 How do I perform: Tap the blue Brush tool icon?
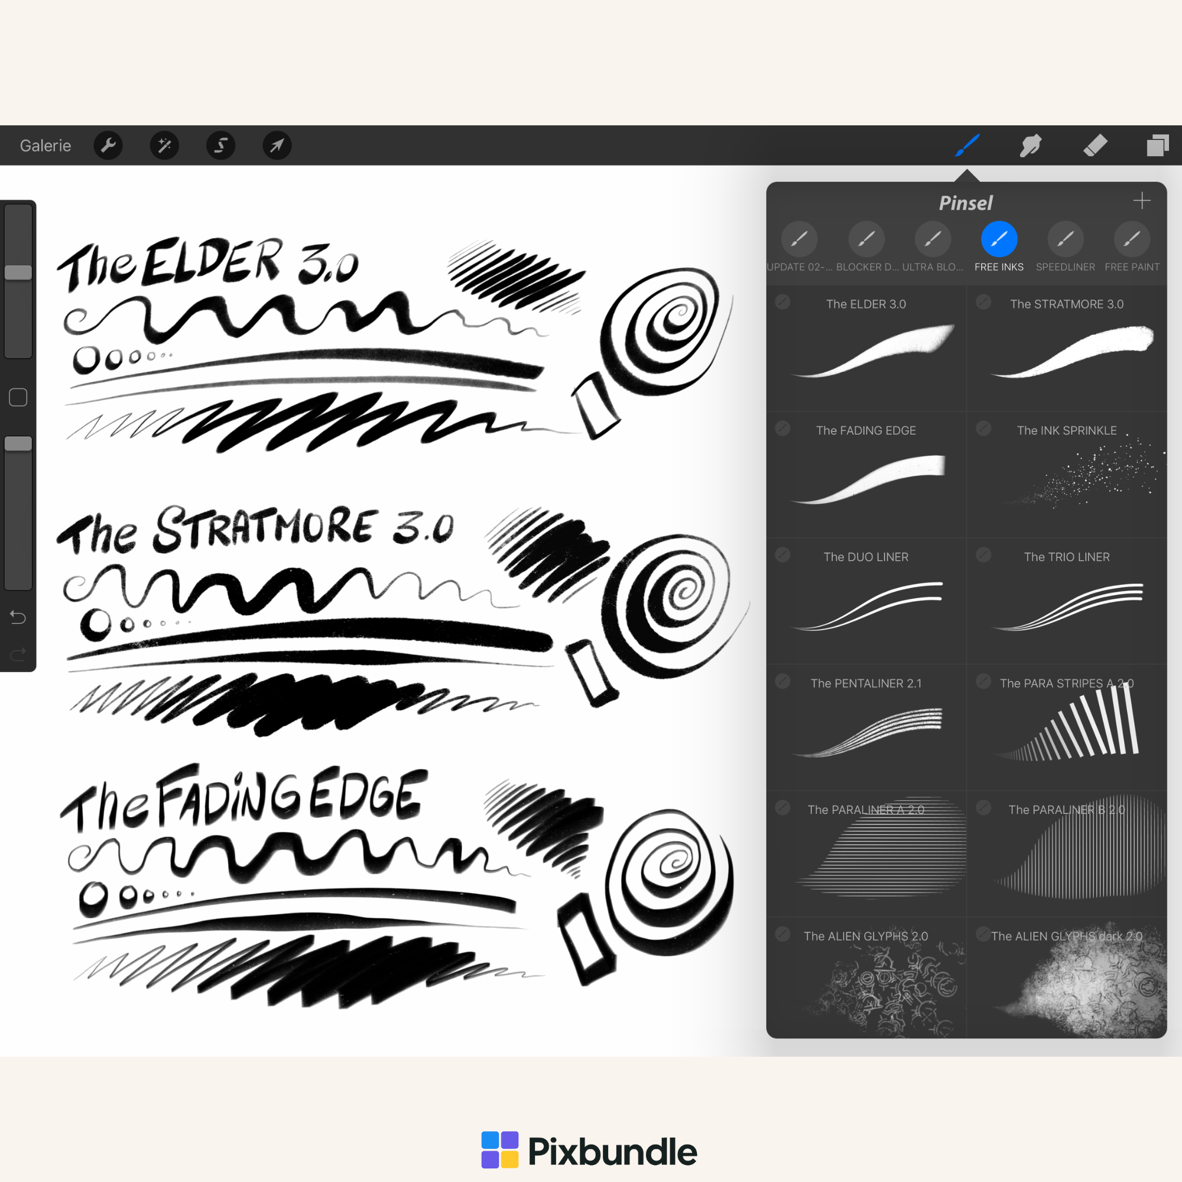pyautogui.click(x=967, y=145)
